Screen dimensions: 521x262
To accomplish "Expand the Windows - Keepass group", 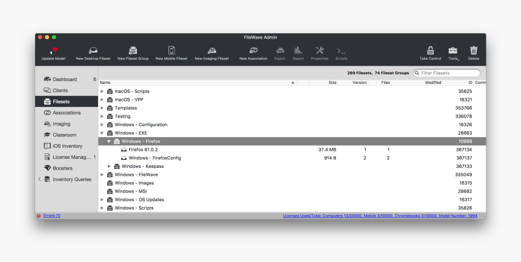I will point(109,166).
